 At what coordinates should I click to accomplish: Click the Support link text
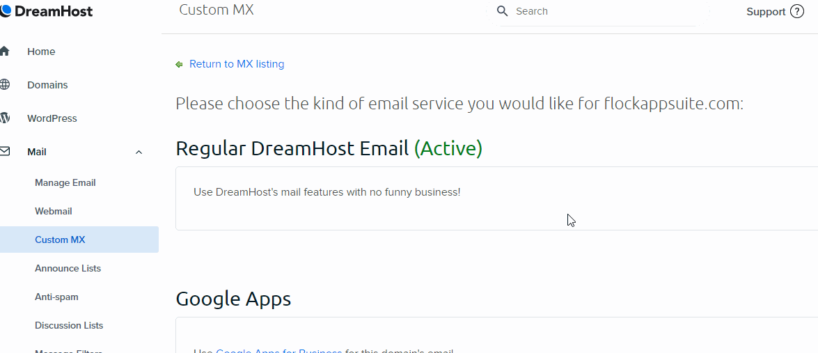[766, 12]
